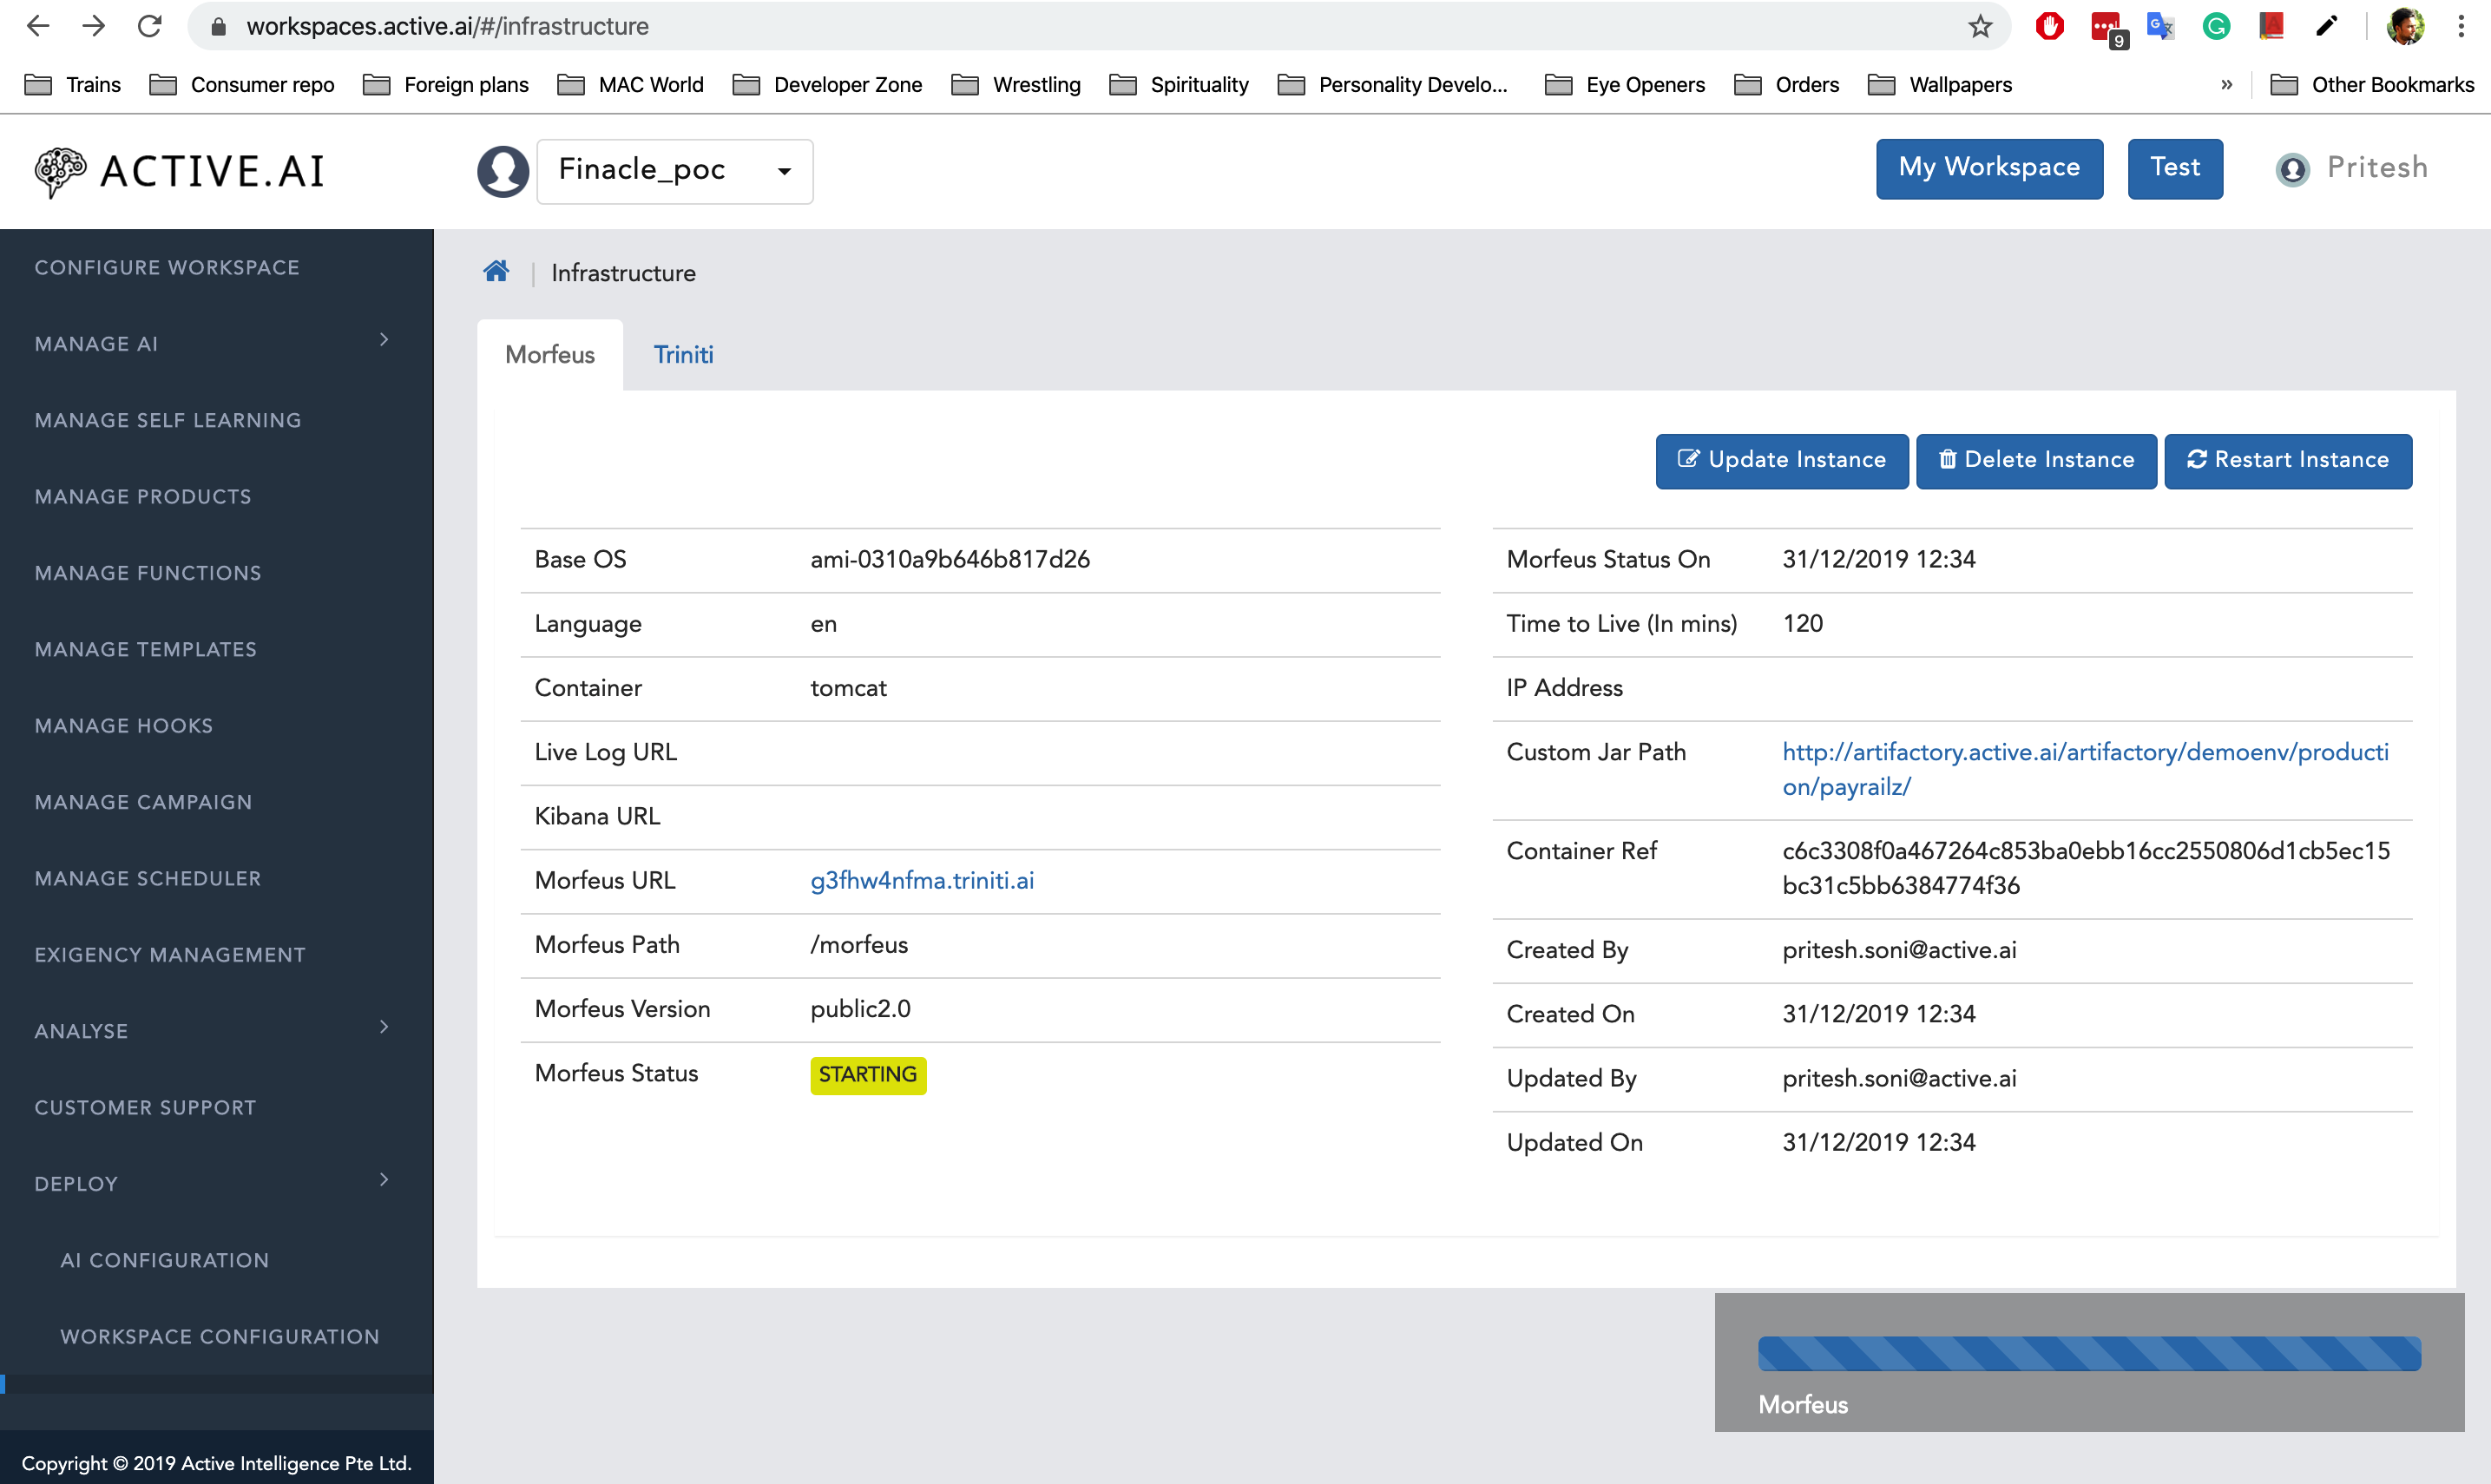
Task: Open the Google Translate extension
Action: click(x=2161, y=26)
